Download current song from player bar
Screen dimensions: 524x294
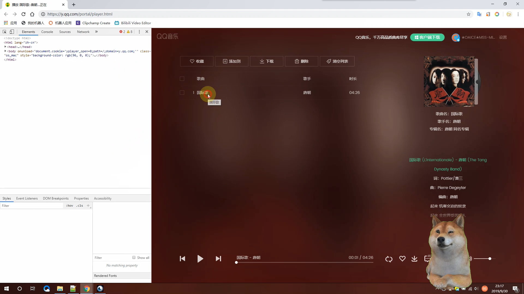click(414, 259)
